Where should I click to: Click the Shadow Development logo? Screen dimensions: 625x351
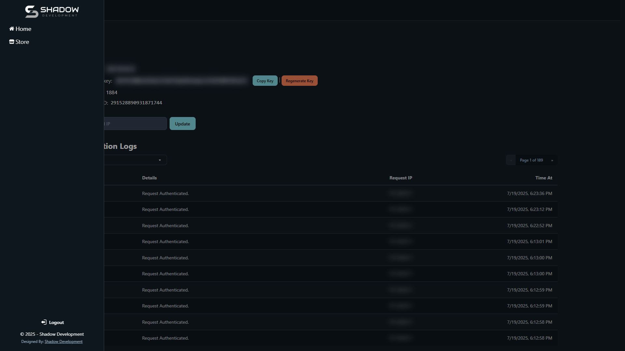pyautogui.click(x=52, y=11)
